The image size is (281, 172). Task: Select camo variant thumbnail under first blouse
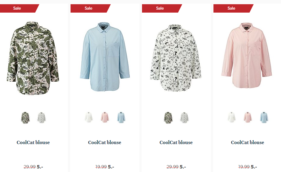(25, 118)
